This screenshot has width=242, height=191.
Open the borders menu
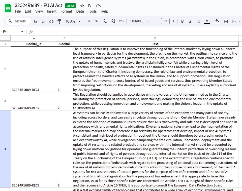(x=226, y=21)
